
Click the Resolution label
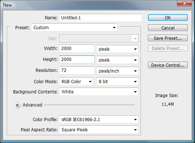[47, 70]
